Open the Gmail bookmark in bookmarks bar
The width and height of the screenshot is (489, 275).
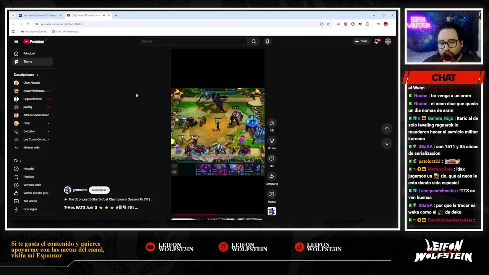pos(34,31)
